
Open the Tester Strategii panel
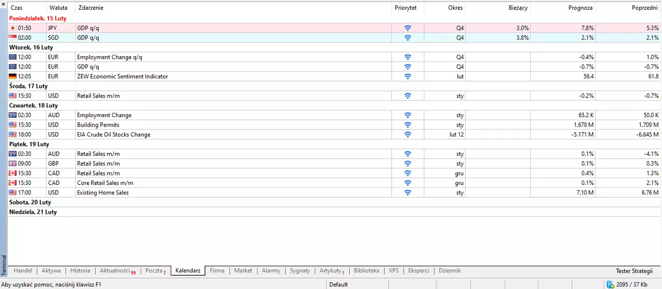click(x=634, y=271)
